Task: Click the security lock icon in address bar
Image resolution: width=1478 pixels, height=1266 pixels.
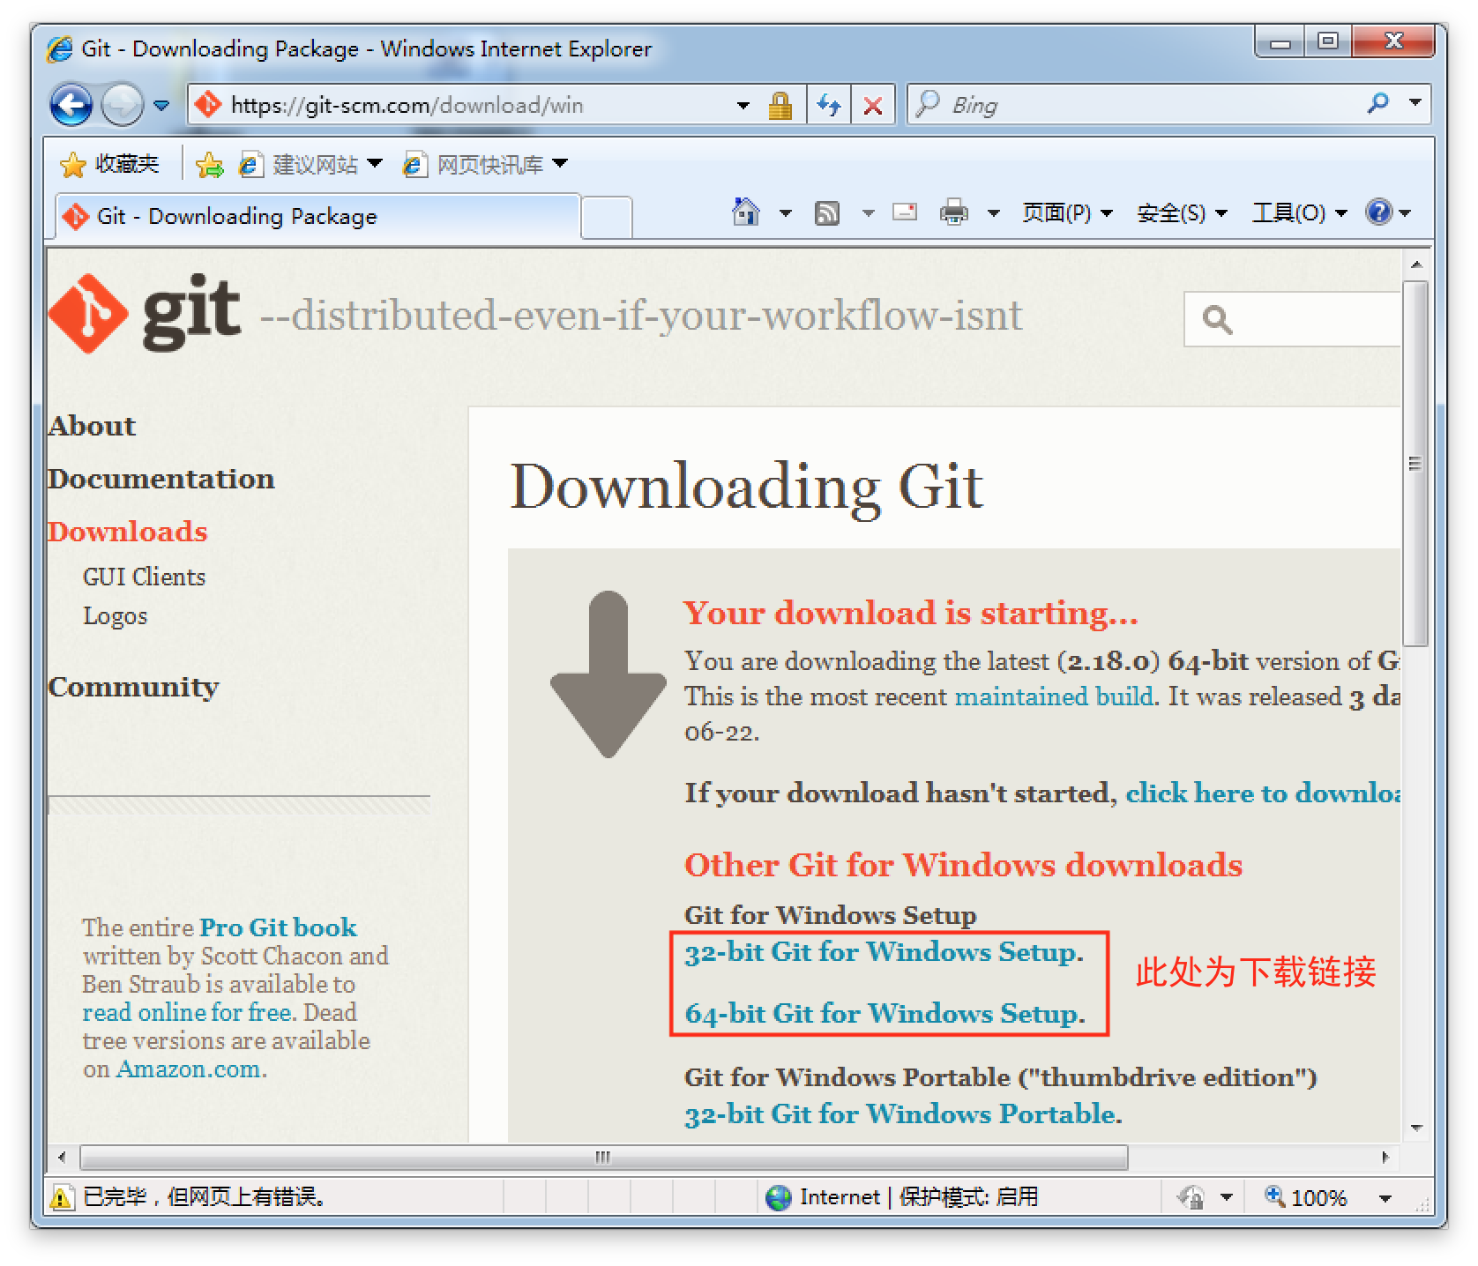Action: 780,106
